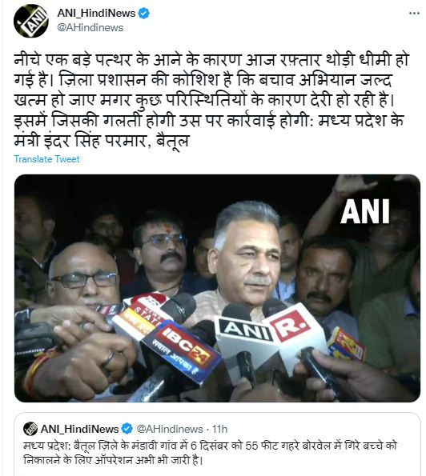Click the yellow microphone flag at photo's right
This screenshot has width=426, height=476.
[347, 343]
